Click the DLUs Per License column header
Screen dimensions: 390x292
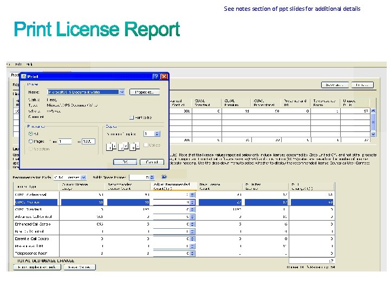point(265,187)
